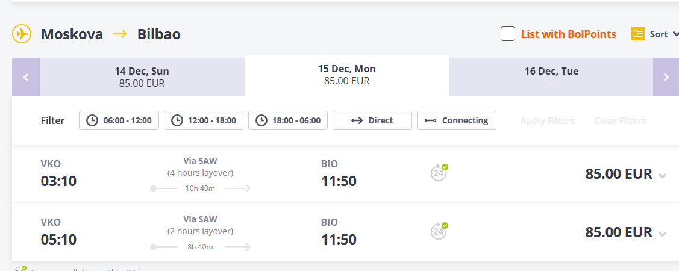Viewport: 679px width, 271px height.
Task: Select the 16 Dec, Tue date tab
Action: coord(551,76)
